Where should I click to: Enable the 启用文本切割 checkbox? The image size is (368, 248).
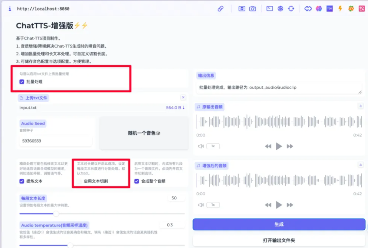coord(79,181)
